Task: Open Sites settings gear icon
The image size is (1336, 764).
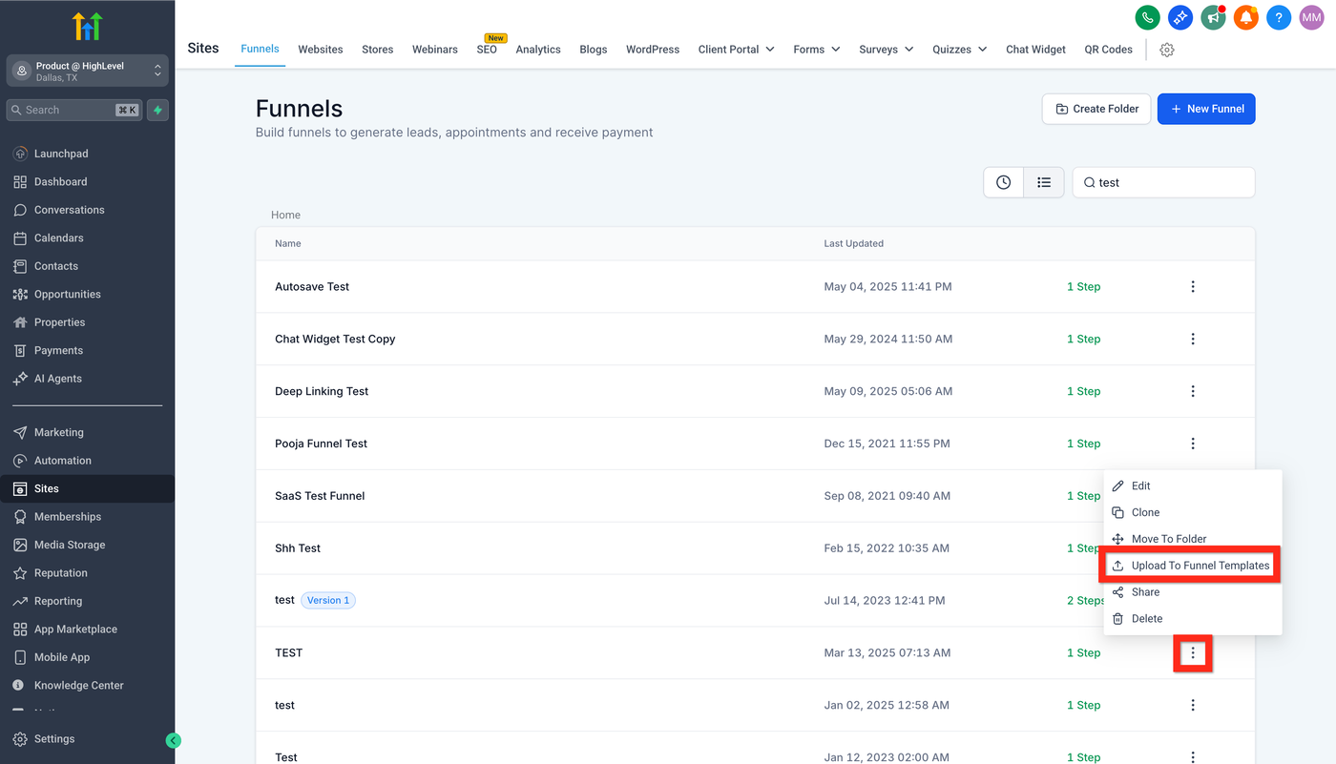Action: pyautogui.click(x=1167, y=50)
